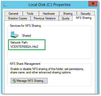Click the shared drive icon with Windows logo
Screen dimensions: 101x96
tap(14, 35)
